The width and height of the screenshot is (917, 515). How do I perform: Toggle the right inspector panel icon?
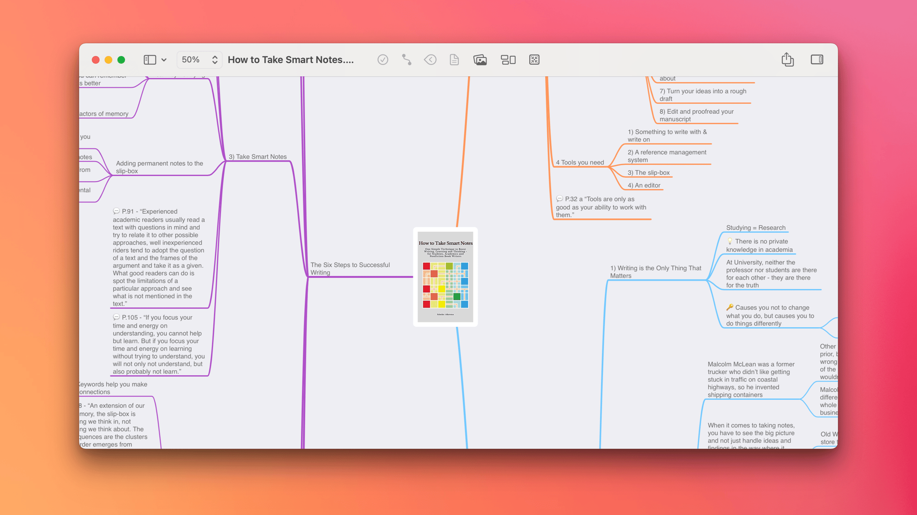817,60
